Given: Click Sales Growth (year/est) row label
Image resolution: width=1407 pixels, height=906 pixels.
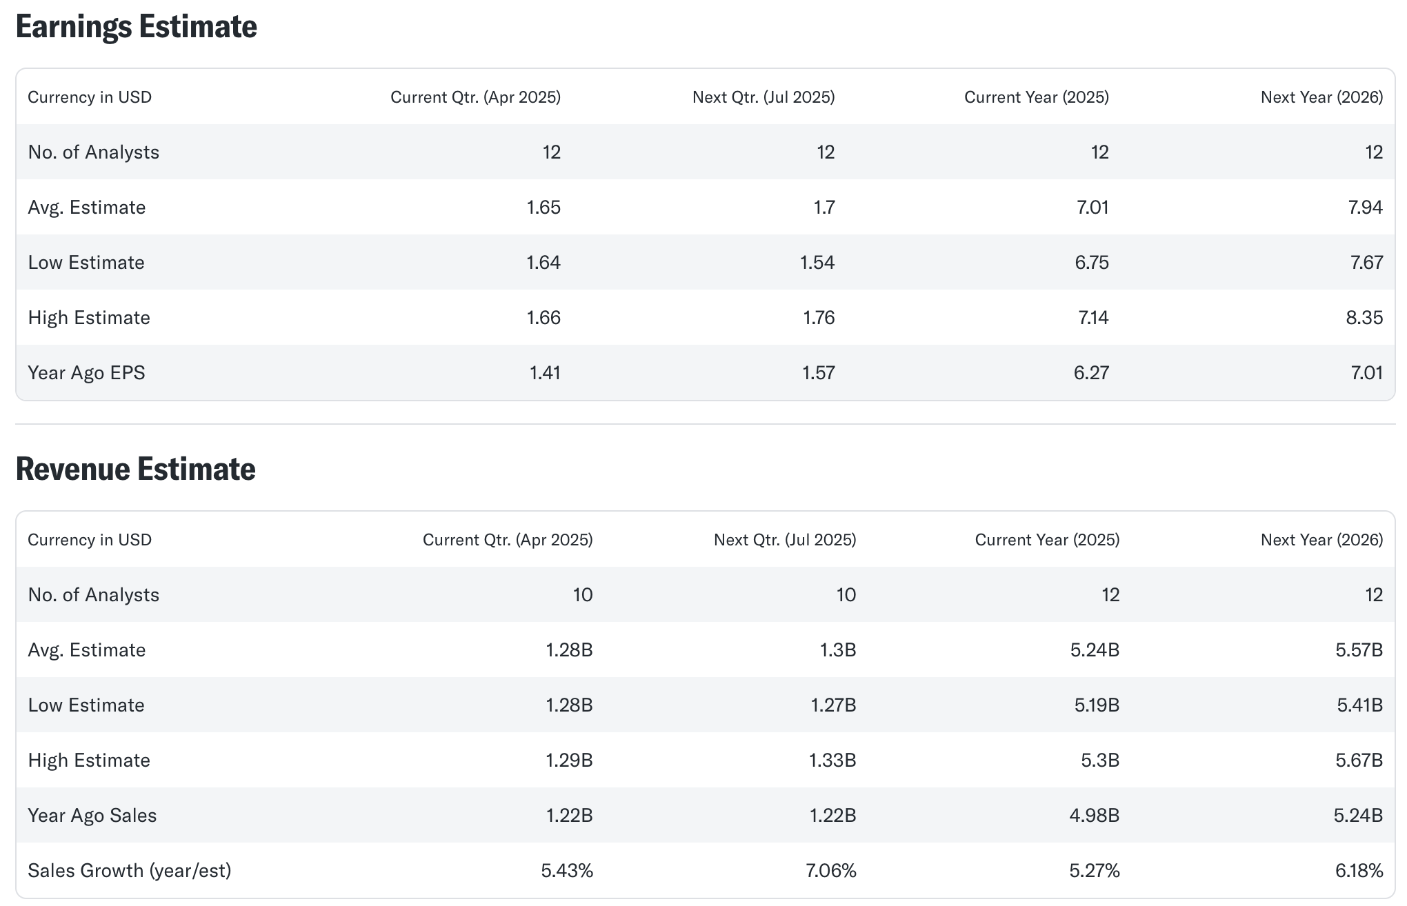Looking at the screenshot, I should click(130, 871).
